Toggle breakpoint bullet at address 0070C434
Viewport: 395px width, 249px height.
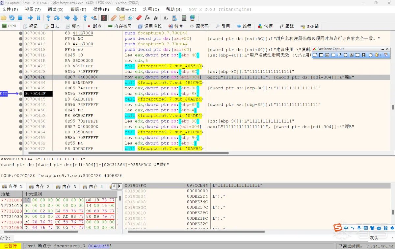(21, 83)
